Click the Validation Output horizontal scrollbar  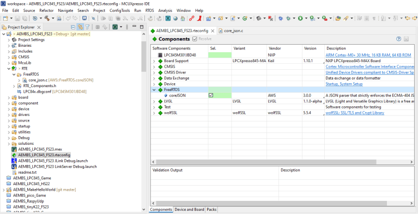coord(271,203)
